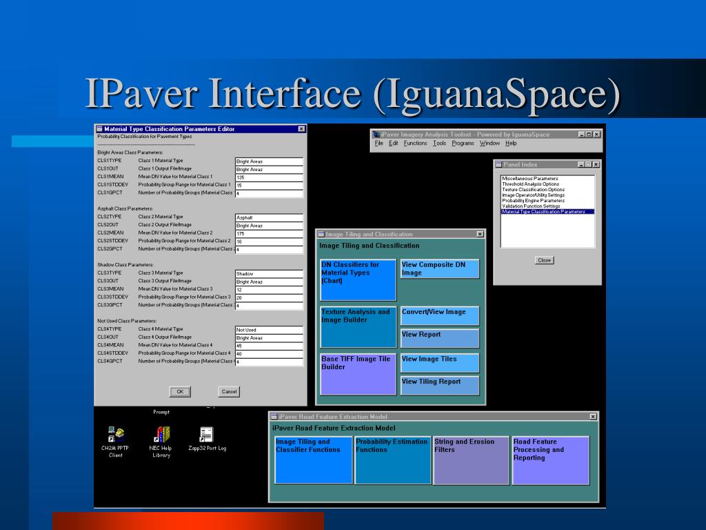Click the CLS1MEAN field showing 135
706x530 pixels.
[x=270, y=177]
